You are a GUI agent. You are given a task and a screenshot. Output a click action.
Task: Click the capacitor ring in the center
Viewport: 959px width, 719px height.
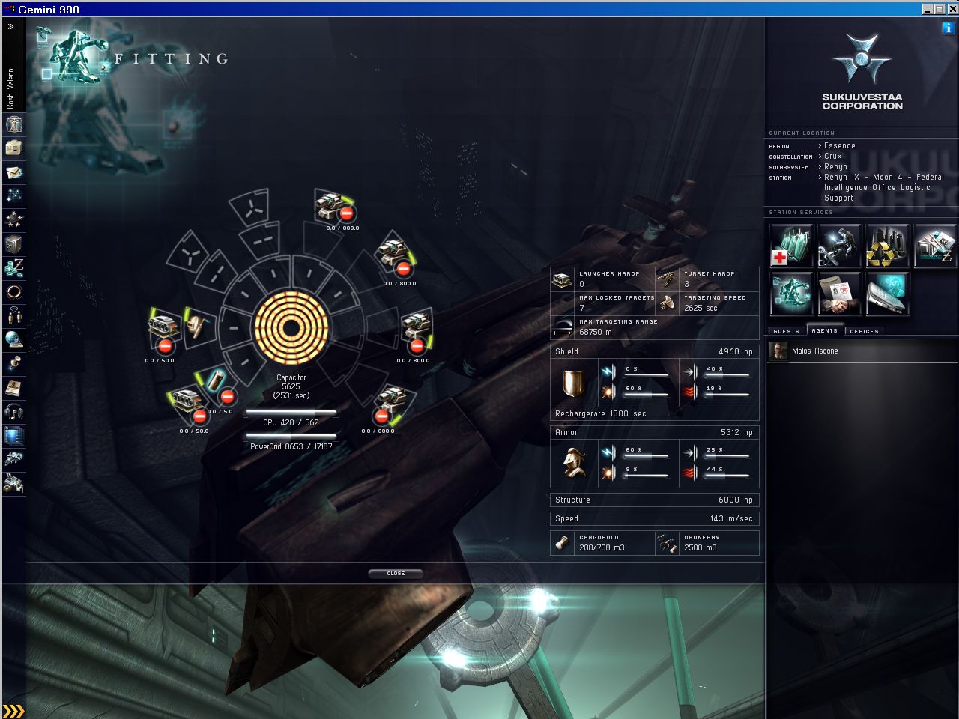[291, 327]
